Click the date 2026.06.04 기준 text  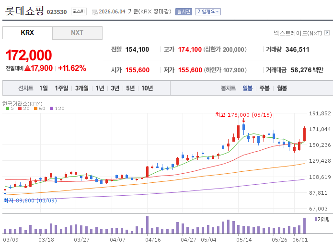[118, 11]
